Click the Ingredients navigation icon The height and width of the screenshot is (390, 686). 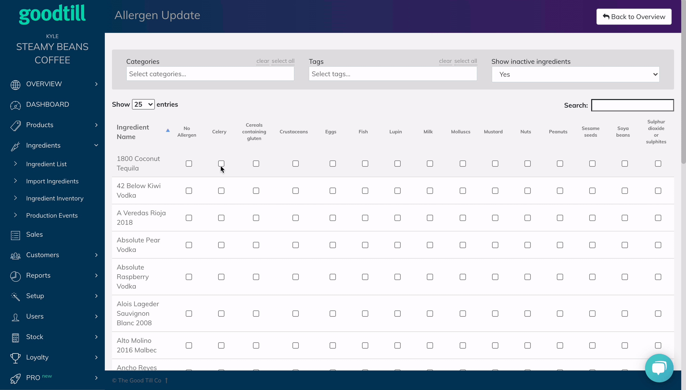pyautogui.click(x=15, y=145)
